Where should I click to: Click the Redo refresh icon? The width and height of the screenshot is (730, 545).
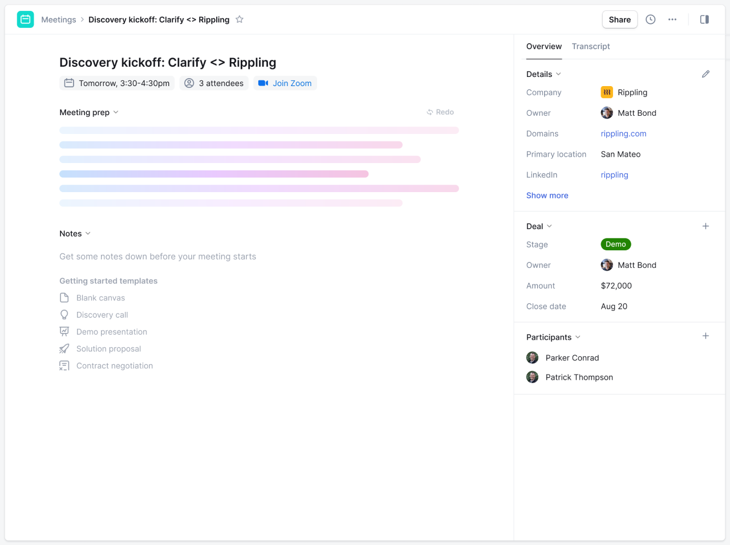click(x=430, y=112)
